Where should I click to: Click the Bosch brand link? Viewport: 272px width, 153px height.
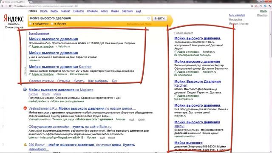click(x=45, y=94)
